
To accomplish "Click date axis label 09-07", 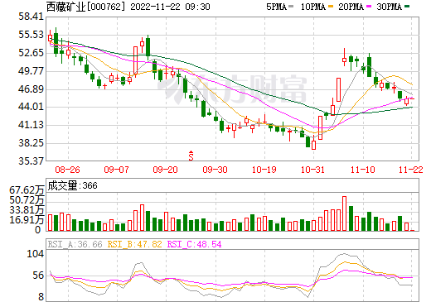I will [x=117, y=170].
